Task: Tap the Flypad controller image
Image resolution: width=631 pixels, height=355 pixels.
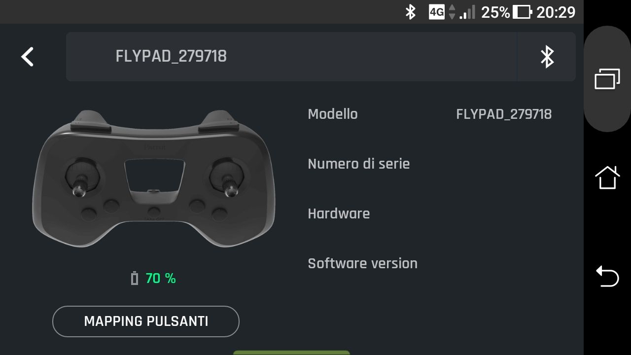Action: (x=153, y=178)
